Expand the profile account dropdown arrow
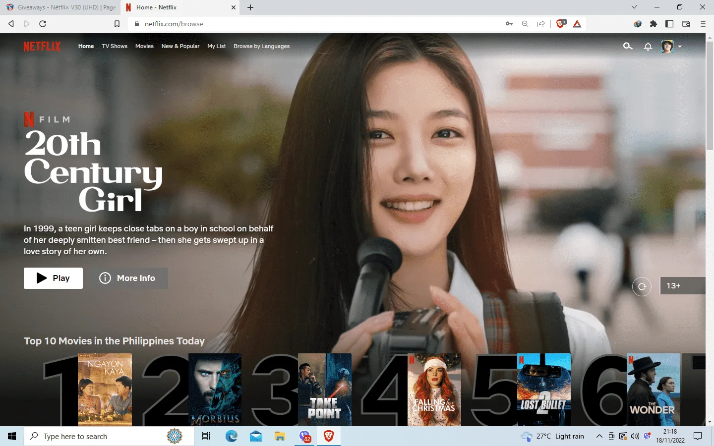714x446 pixels. (x=680, y=47)
